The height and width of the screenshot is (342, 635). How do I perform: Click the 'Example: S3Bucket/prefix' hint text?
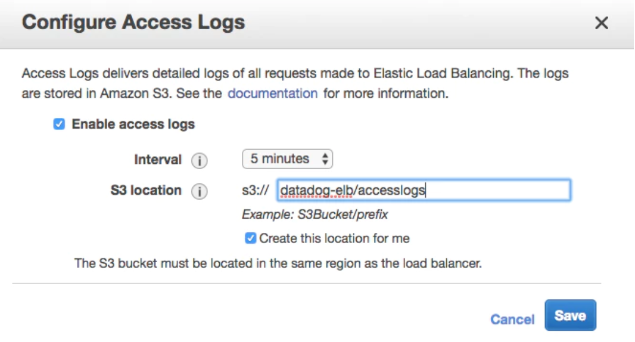(x=315, y=215)
